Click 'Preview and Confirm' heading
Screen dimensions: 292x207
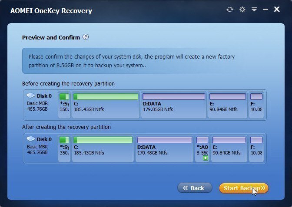click(51, 37)
